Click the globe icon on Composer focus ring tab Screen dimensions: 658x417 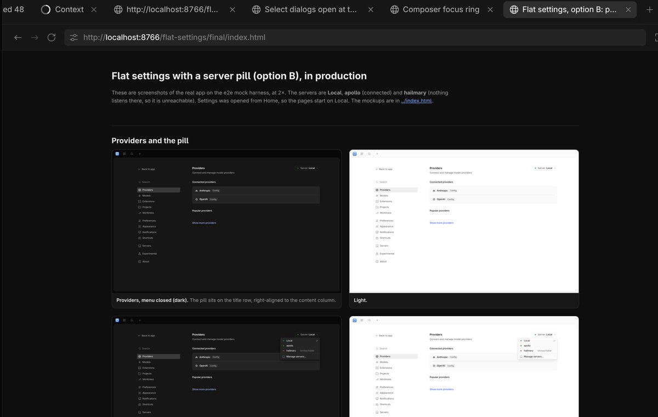click(394, 9)
